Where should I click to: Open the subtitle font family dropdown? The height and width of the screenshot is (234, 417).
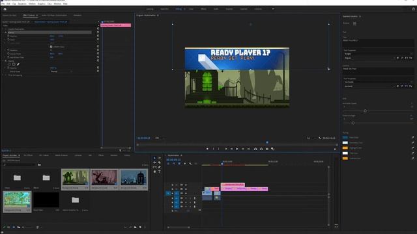tap(378, 83)
